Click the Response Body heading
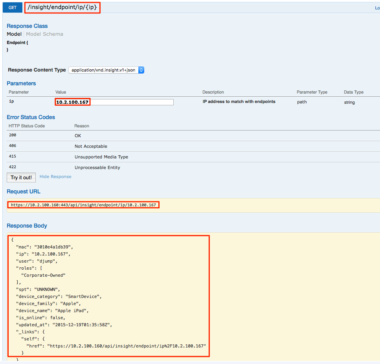 [x=27, y=226]
